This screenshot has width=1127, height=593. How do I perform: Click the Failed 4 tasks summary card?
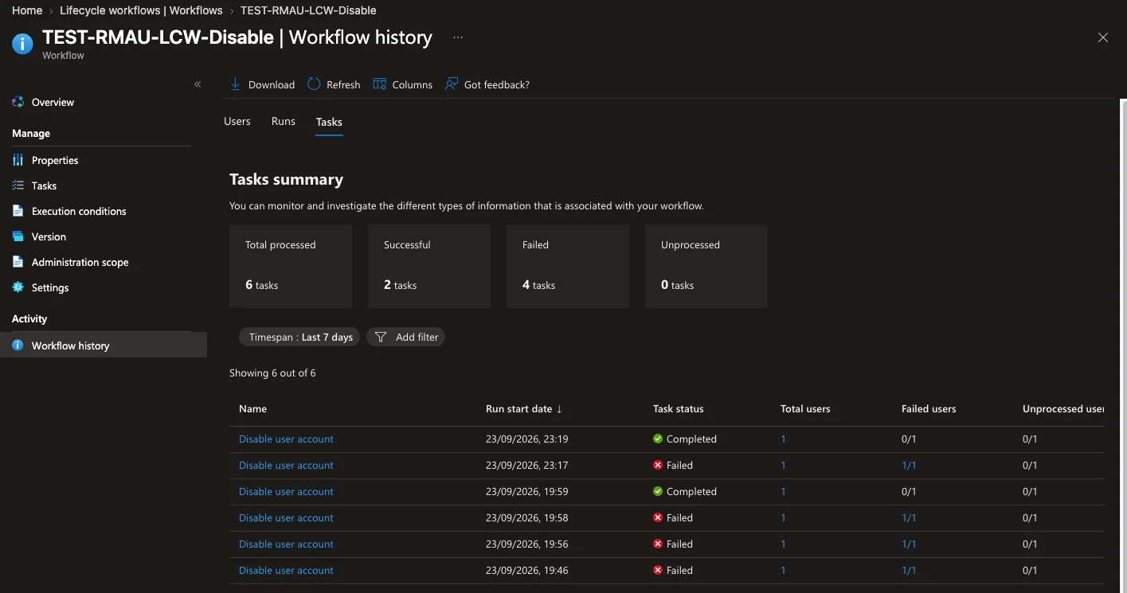pyautogui.click(x=568, y=266)
